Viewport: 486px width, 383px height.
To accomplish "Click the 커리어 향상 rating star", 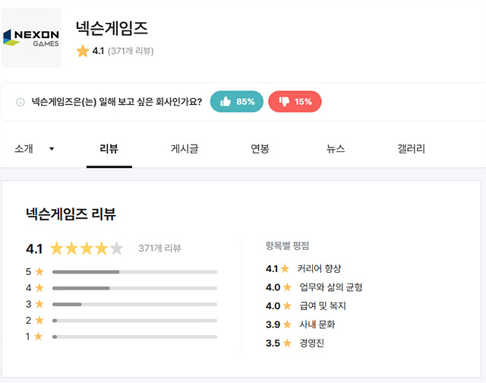I will coord(286,269).
